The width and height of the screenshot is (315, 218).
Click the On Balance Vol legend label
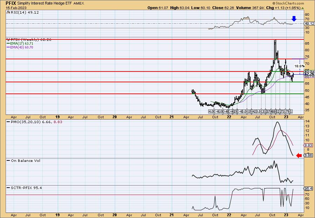[26, 160]
